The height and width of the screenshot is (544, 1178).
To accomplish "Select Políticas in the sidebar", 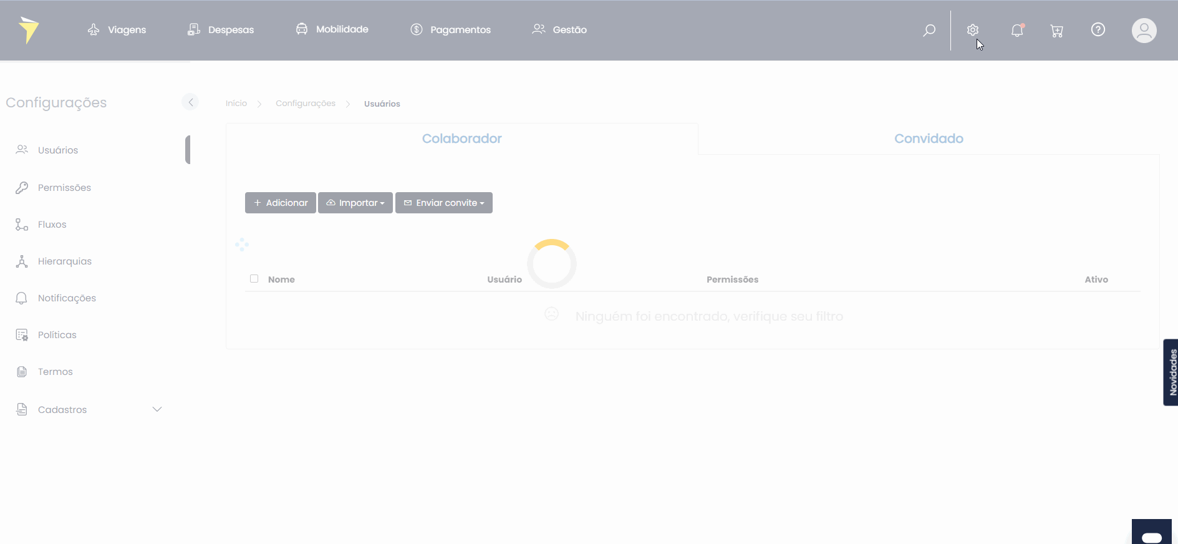I will (x=57, y=335).
